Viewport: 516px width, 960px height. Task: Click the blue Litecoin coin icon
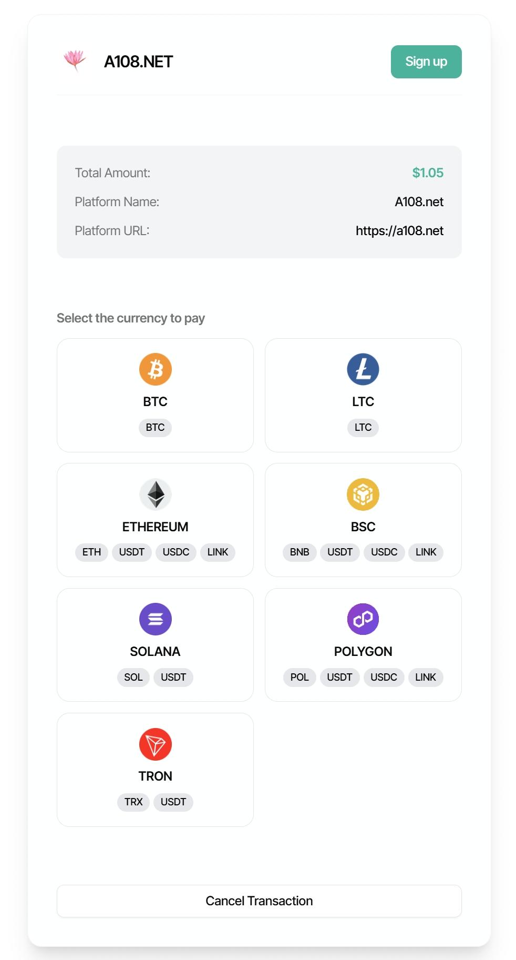(363, 369)
